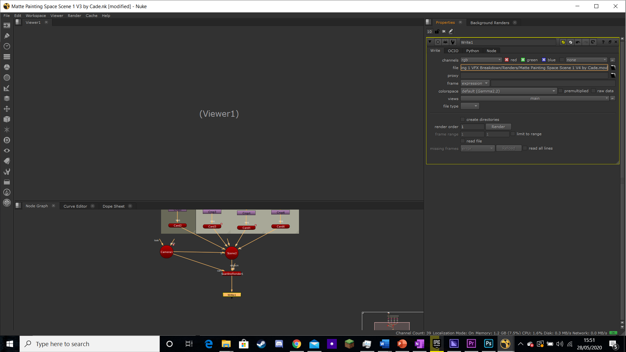Click the white slash-through tile color swatch
The width and height of the screenshot is (626, 352).
571,42
